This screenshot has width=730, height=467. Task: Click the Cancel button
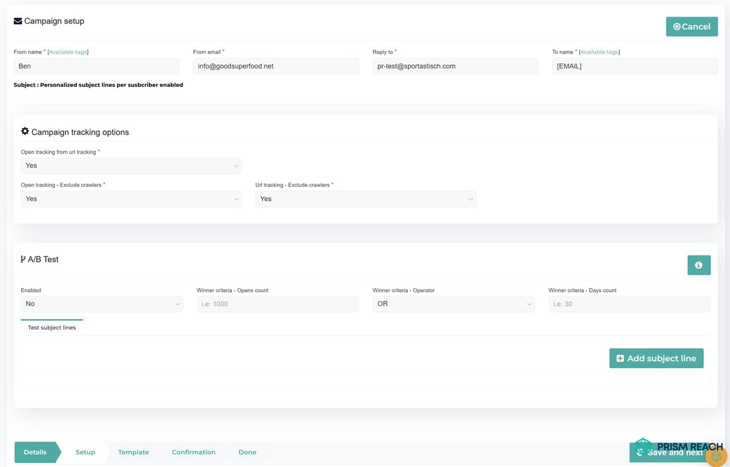click(x=691, y=27)
